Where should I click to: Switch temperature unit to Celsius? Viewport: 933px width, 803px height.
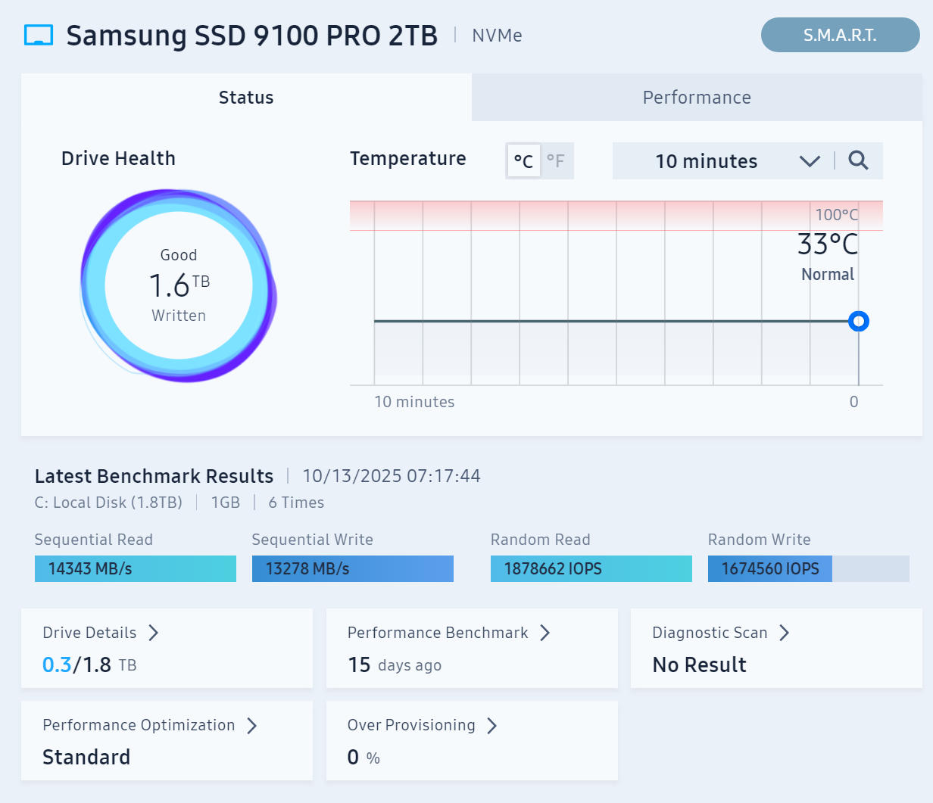coord(523,161)
